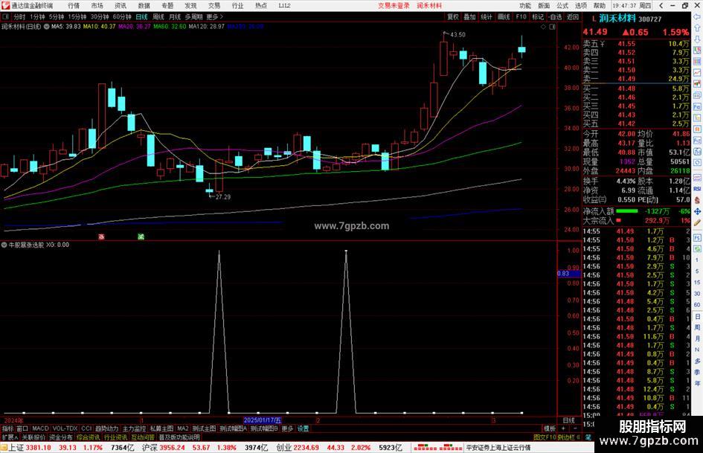Click the 日 period icon in right sidebar
The image size is (703, 453).
click(697, 316)
